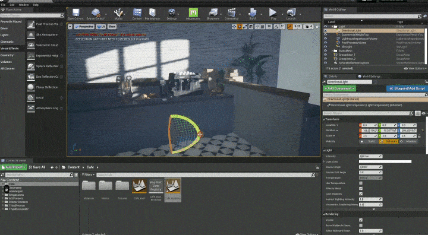The width and height of the screenshot is (428, 235).
Task: Click the Launch toolbar icon
Action: 291,14
